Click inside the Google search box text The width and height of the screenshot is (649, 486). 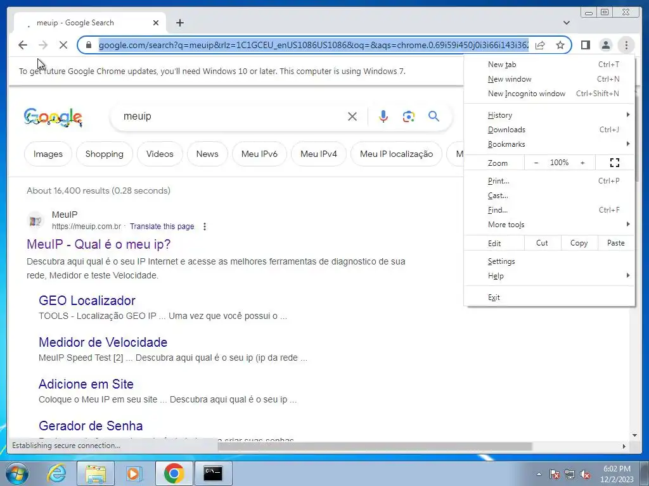point(138,116)
